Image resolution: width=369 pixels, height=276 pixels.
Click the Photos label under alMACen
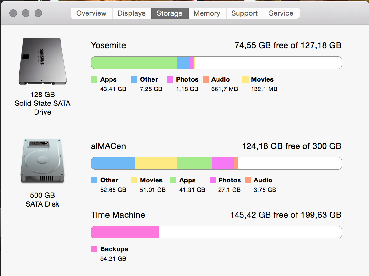tap(230, 180)
